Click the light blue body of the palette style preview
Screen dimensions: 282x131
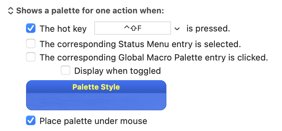[x=96, y=102]
